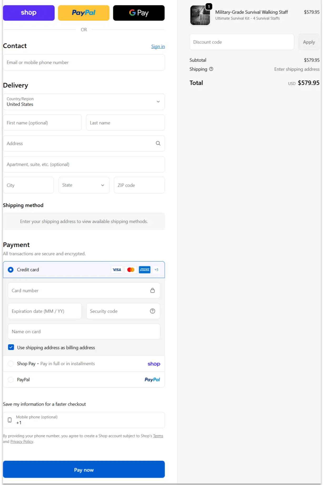Click the Mastercard logo

point(131,270)
